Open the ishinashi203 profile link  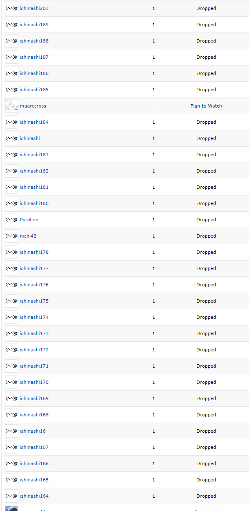(34, 8)
